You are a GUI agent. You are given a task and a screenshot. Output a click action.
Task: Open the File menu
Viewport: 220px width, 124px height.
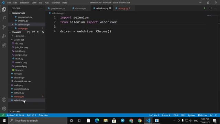pyautogui.click(x=9, y=2)
